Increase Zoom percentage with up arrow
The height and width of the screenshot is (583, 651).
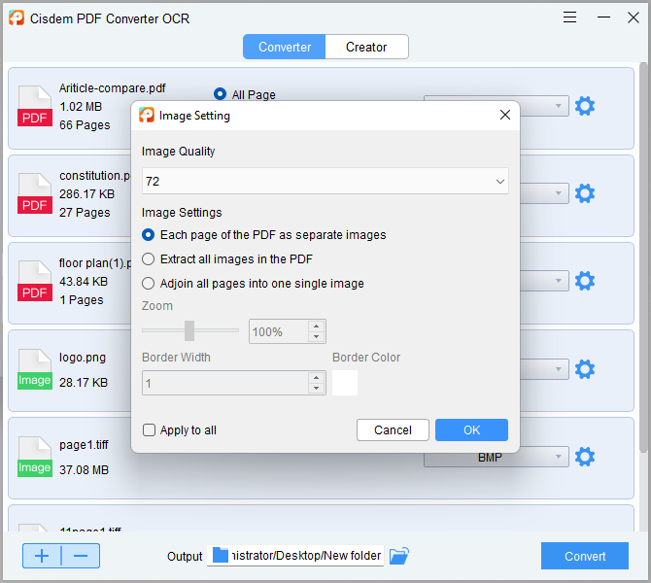(317, 326)
